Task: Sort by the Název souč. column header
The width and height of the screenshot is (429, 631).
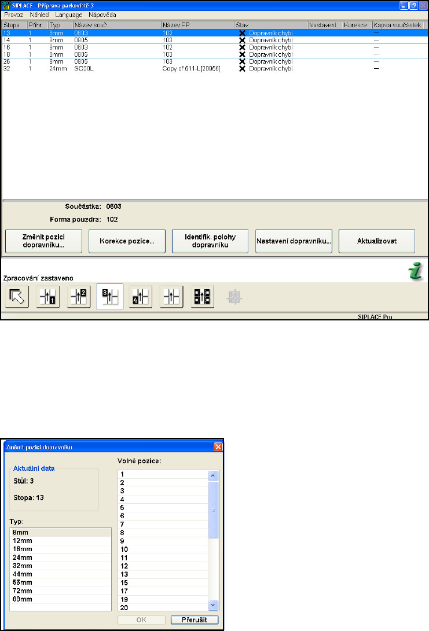Action: 117,25
